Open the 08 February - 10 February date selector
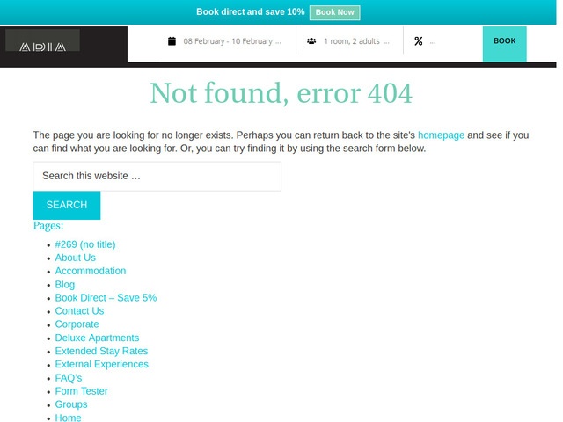The width and height of the screenshot is (563, 422). 232,40
